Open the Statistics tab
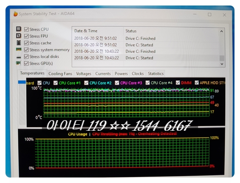Viewport: 240px width, 183px height. pos(156,73)
